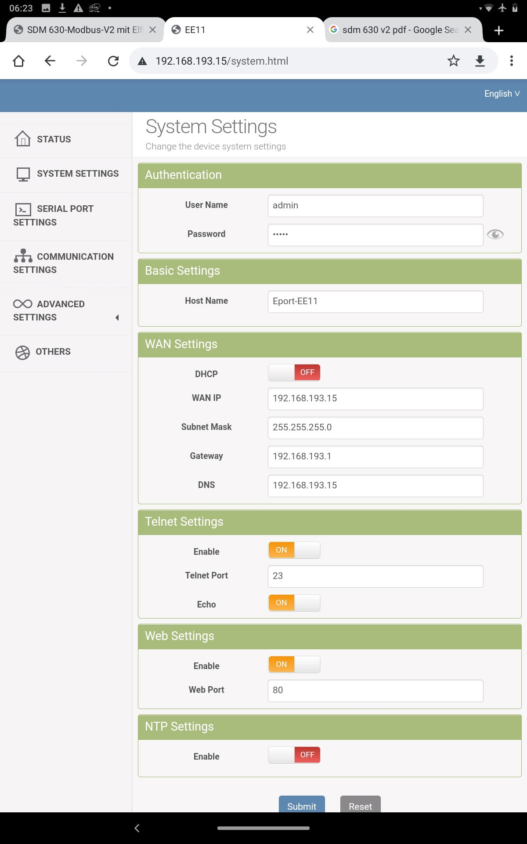Screen dimensions: 527x844
Task: Reload the page with refresh icon
Action: (113, 61)
